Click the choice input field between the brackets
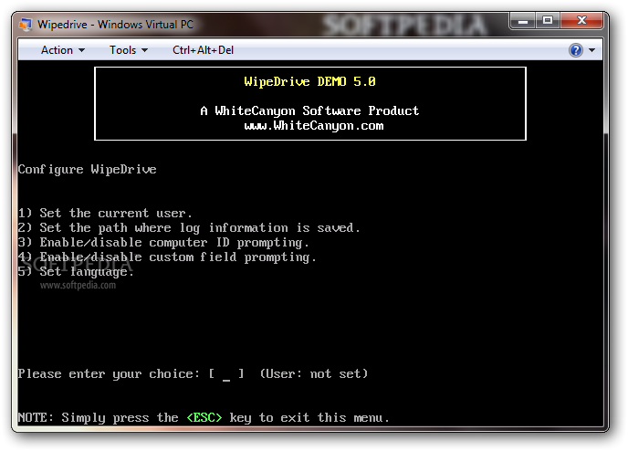Screen dimensions: 628x451 (x=226, y=374)
